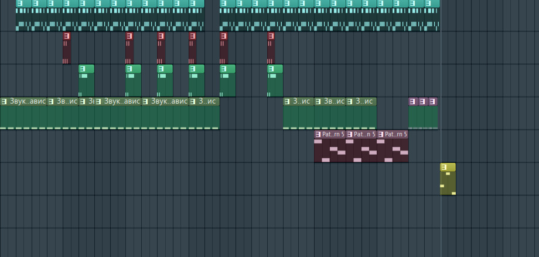Select the body of the second red clip
The width and height of the screenshot is (539, 257).
point(129,52)
